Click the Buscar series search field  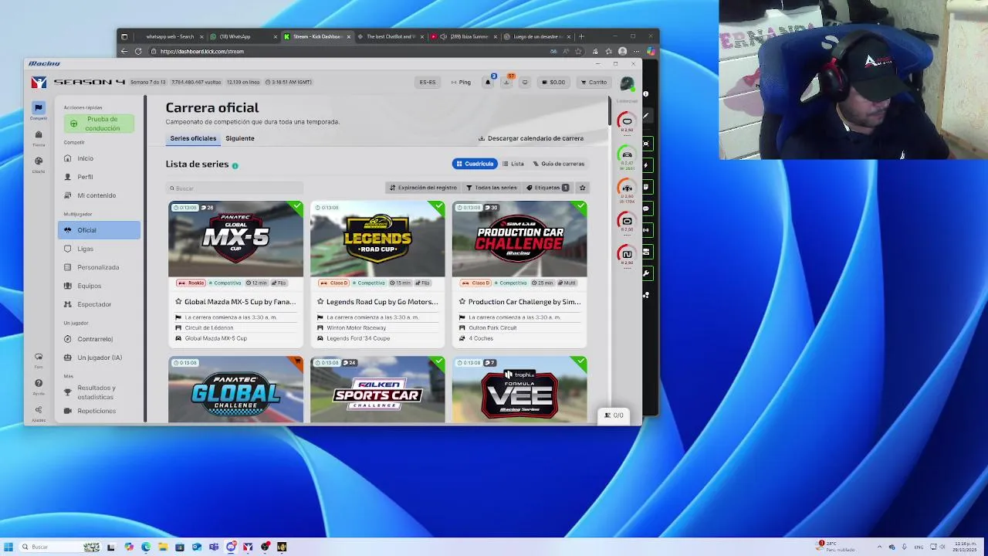(x=235, y=188)
